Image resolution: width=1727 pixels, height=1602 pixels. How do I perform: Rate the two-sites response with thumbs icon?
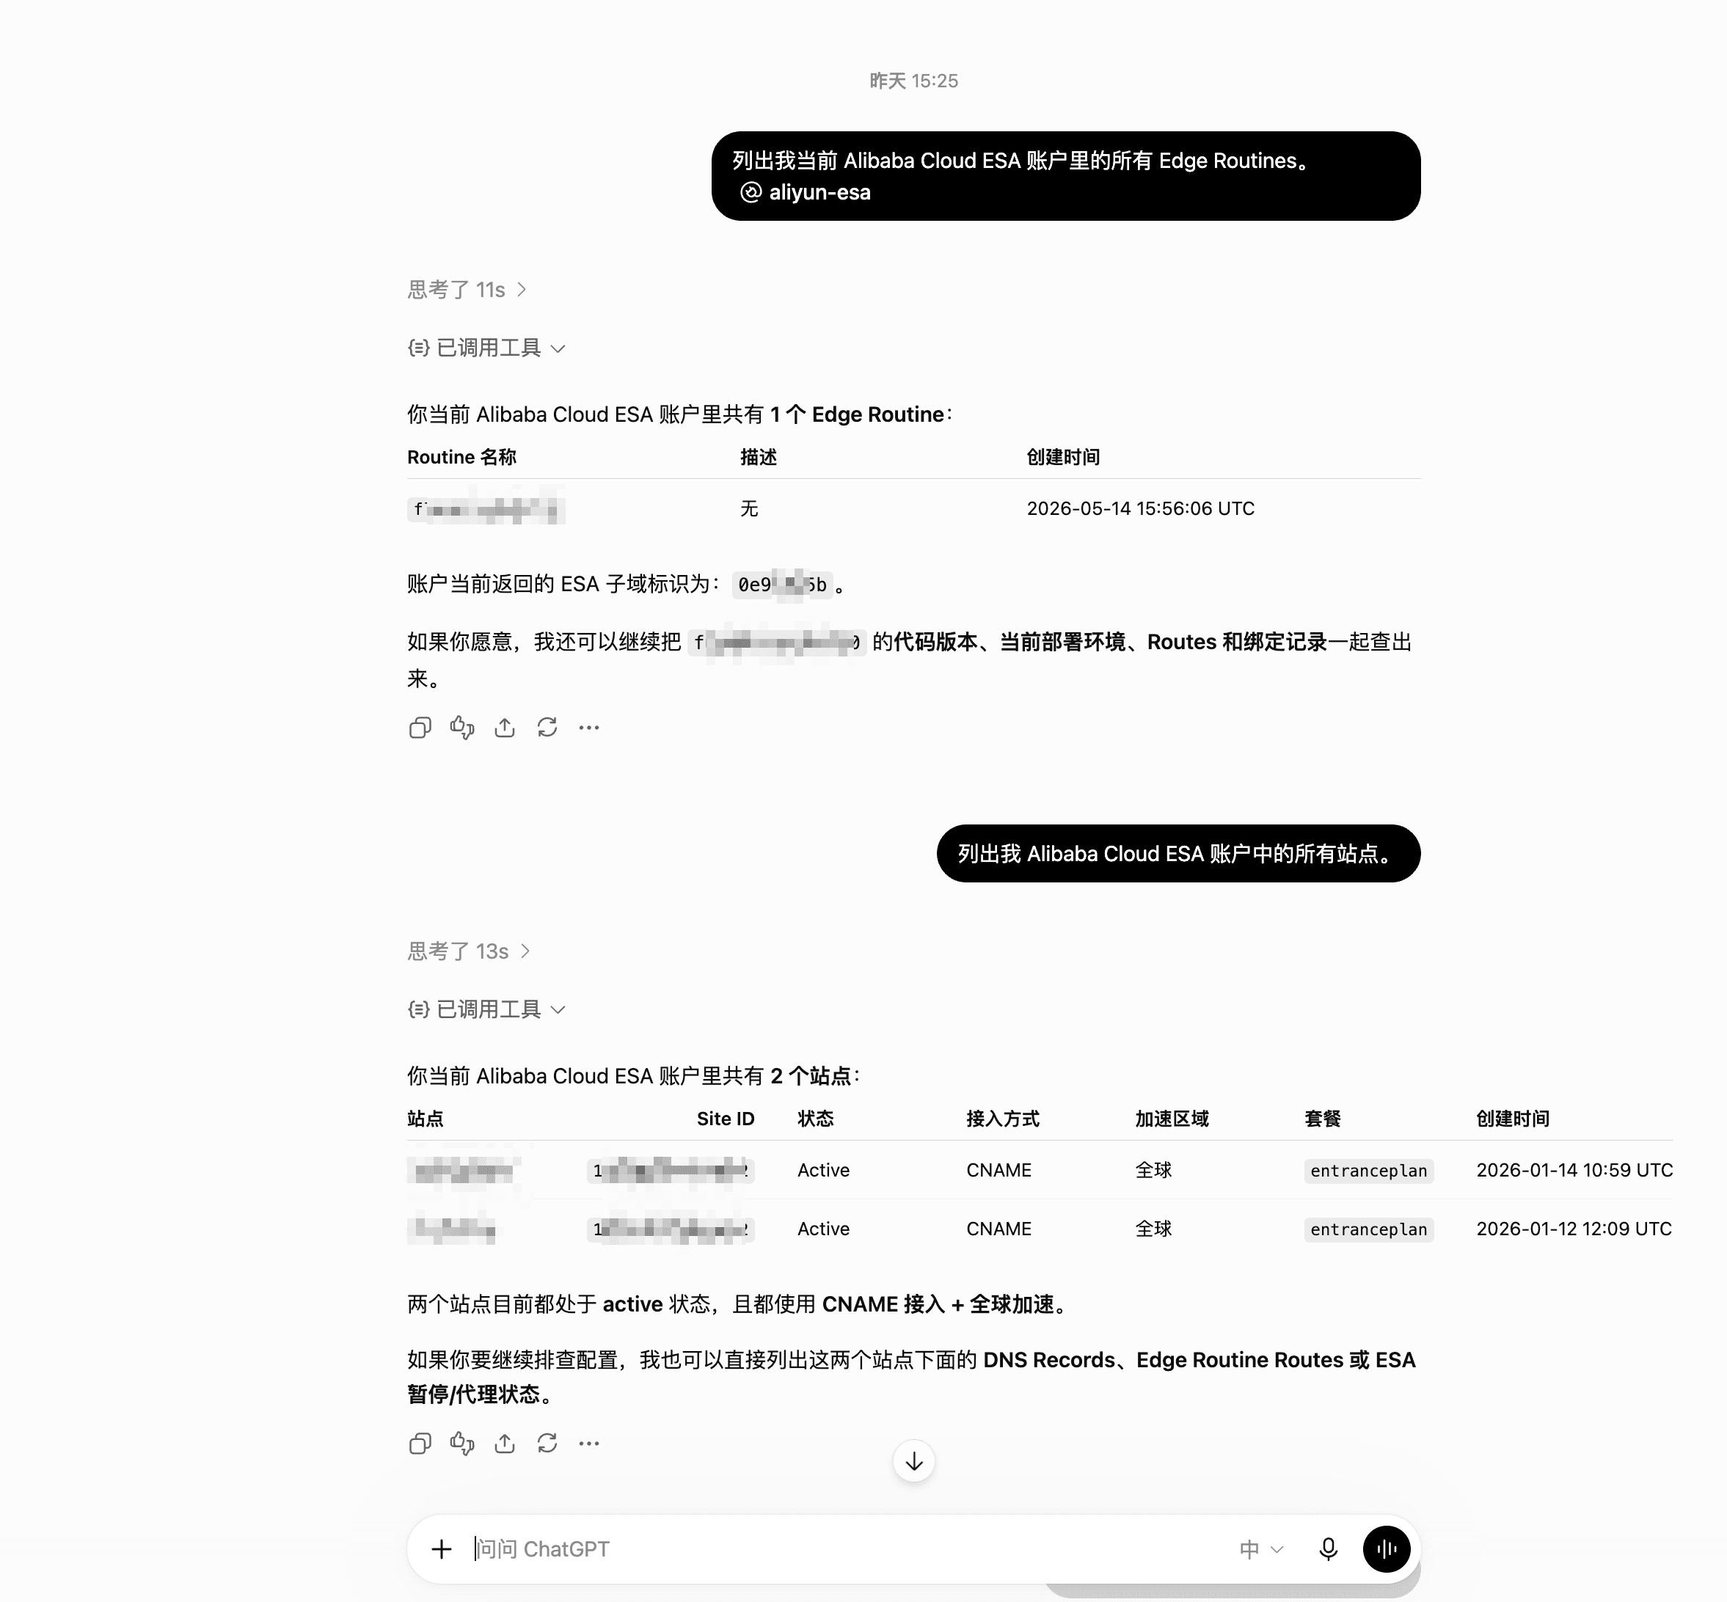[x=462, y=1444]
